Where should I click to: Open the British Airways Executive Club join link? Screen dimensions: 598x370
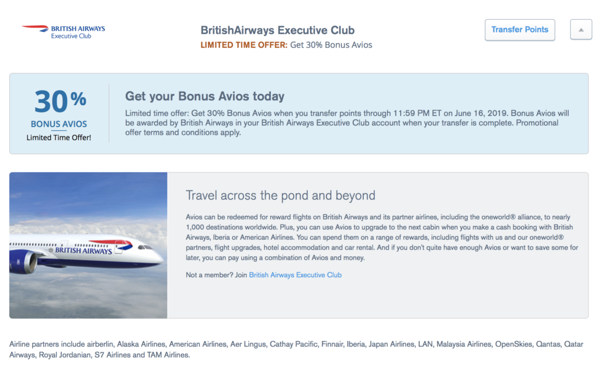coord(294,274)
